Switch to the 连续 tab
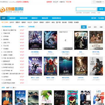 coord(89,27)
